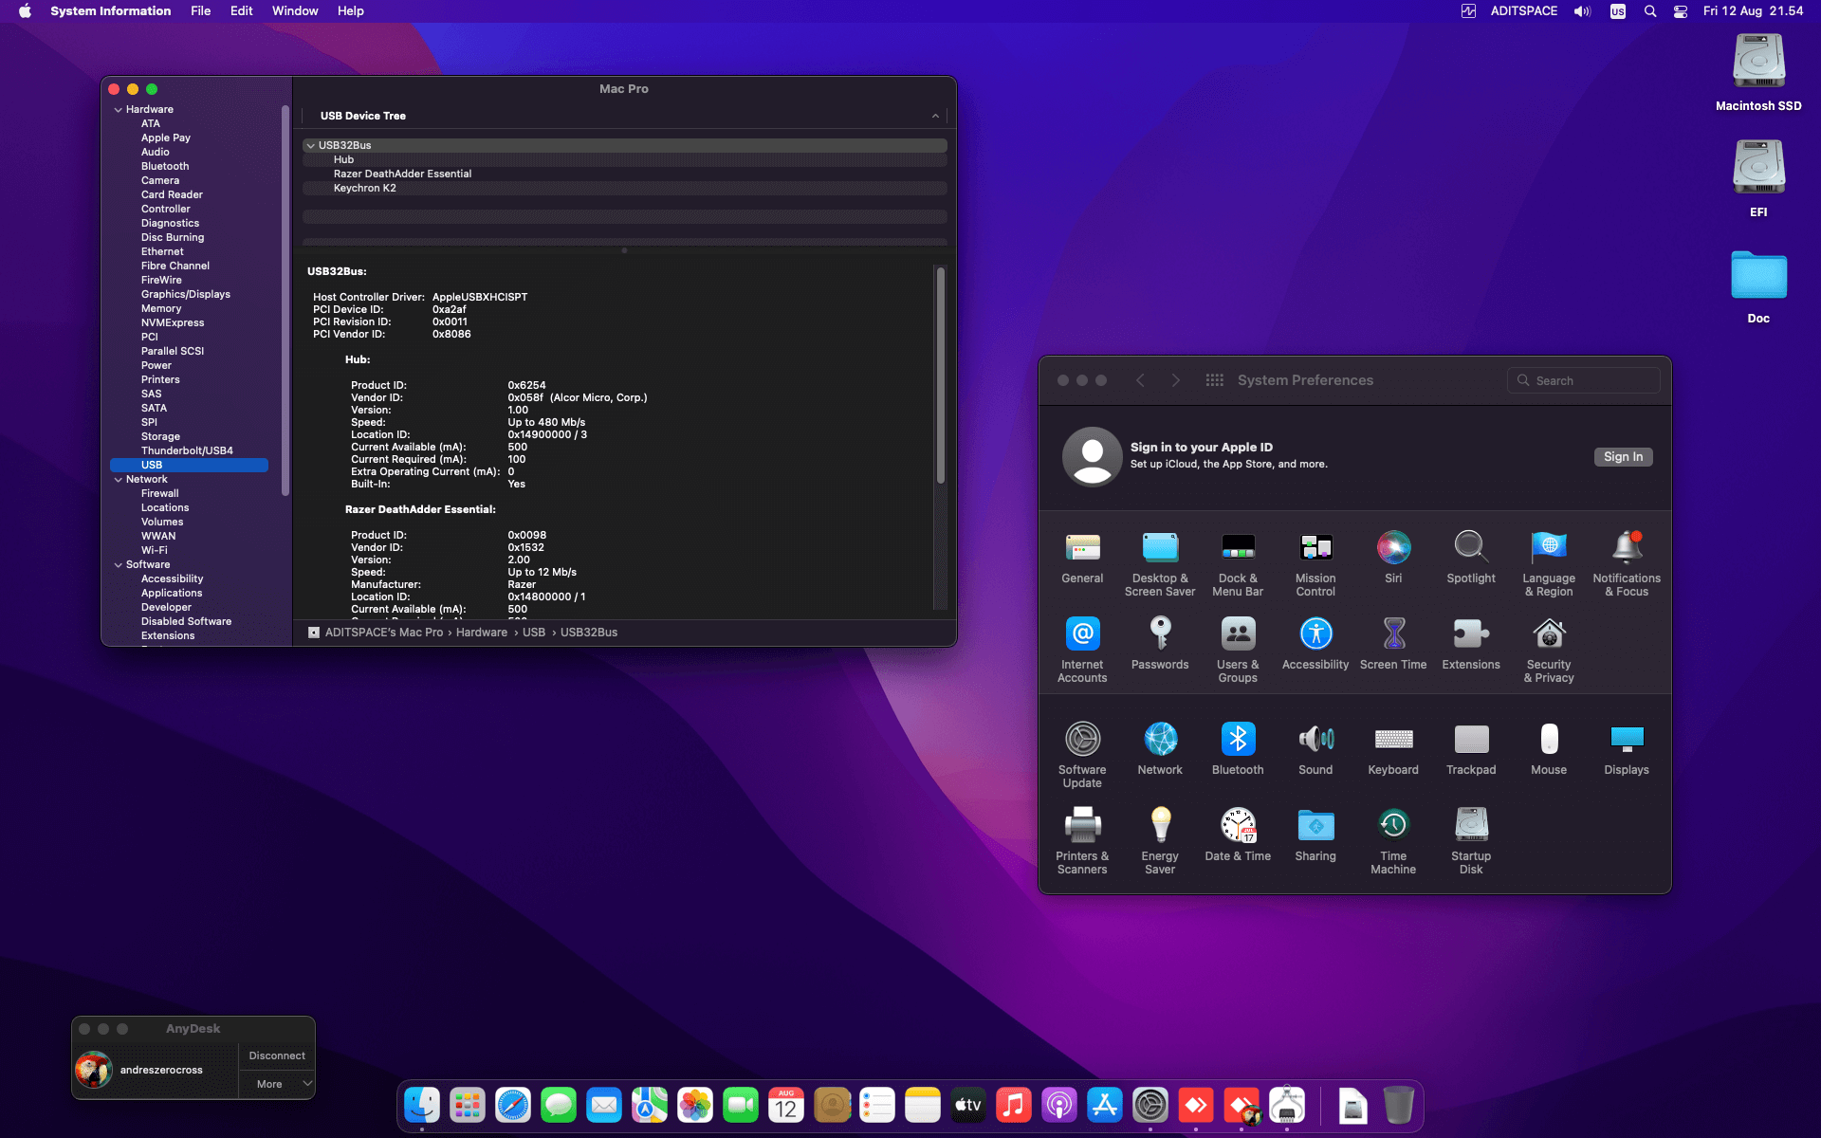Viewport: 1821px width, 1138px height.
Task: Collapse the USB Device Tree section
Action: 934,116
